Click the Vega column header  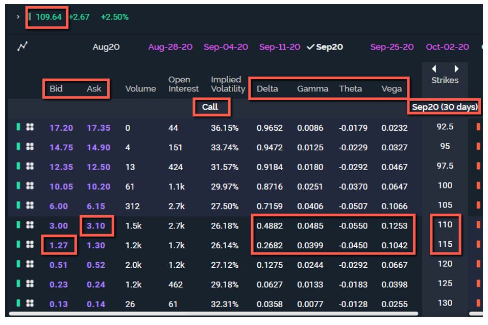click(x=392, y=89)
